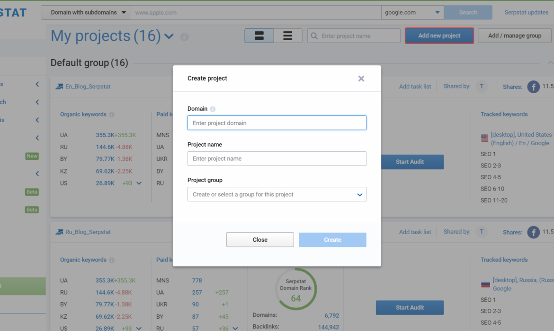Collapse the first sidebar menu chevron

pyautogui.click(x=37, y=84)
